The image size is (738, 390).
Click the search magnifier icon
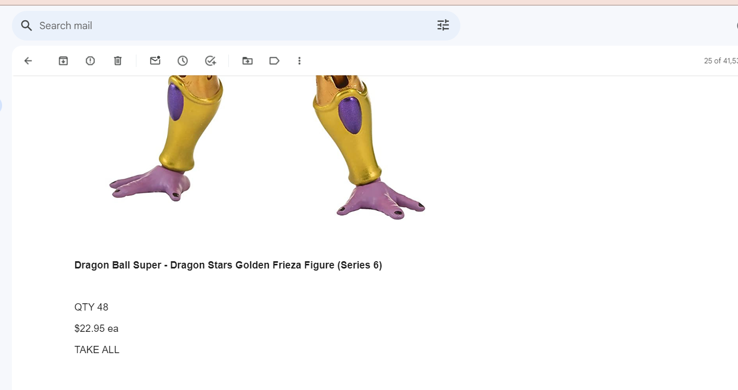(26, 25)
